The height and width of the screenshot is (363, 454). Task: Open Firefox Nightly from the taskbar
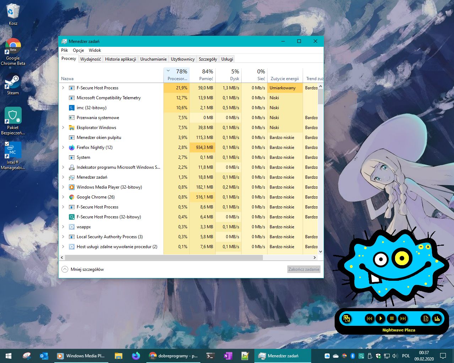pyautogui.click(x=136, y=356)
